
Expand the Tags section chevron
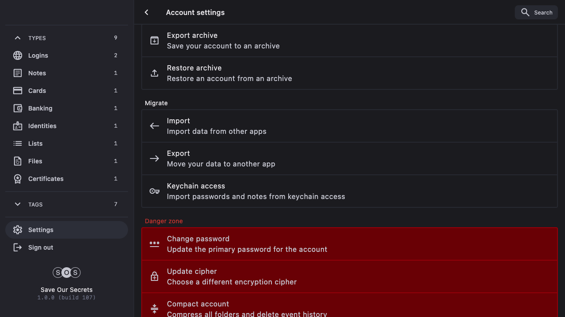pos(18,204)
